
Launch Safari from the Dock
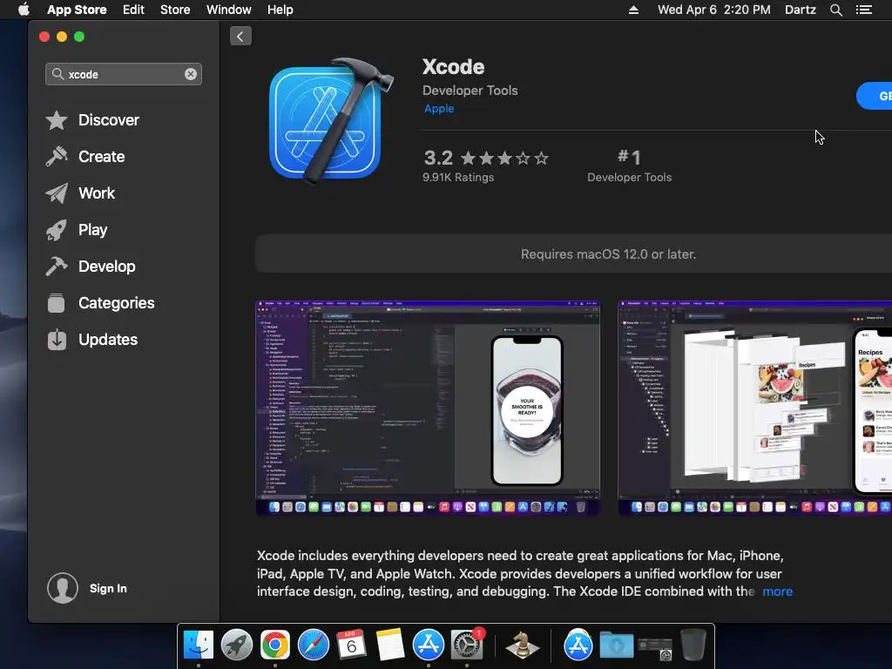point(314,645)
